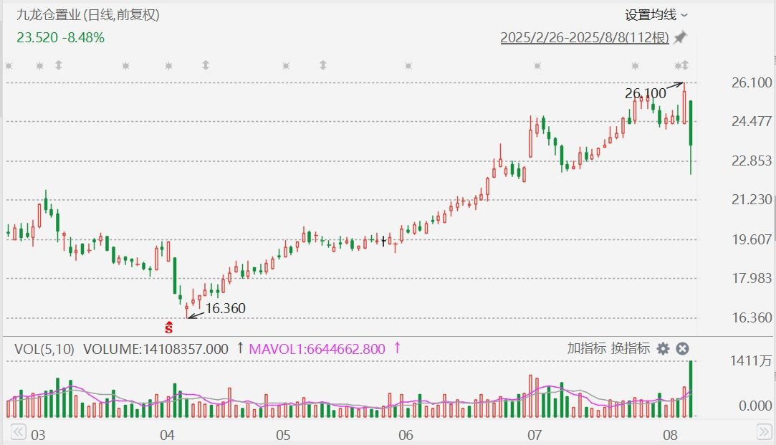Click the date range 2025/2/26-2025/8/8(112根) link
This screenshot has width=776, height=445.
[585, 37]
